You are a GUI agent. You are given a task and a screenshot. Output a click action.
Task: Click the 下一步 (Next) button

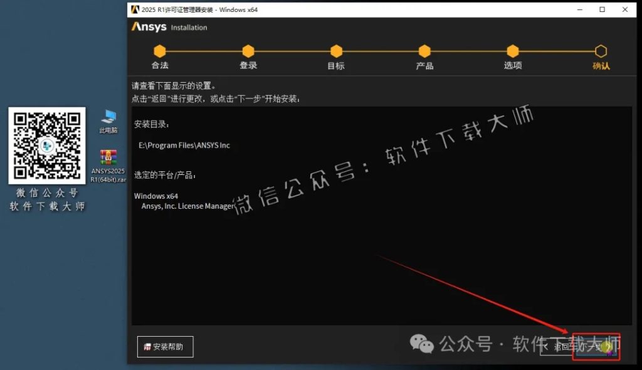(596, 346)
